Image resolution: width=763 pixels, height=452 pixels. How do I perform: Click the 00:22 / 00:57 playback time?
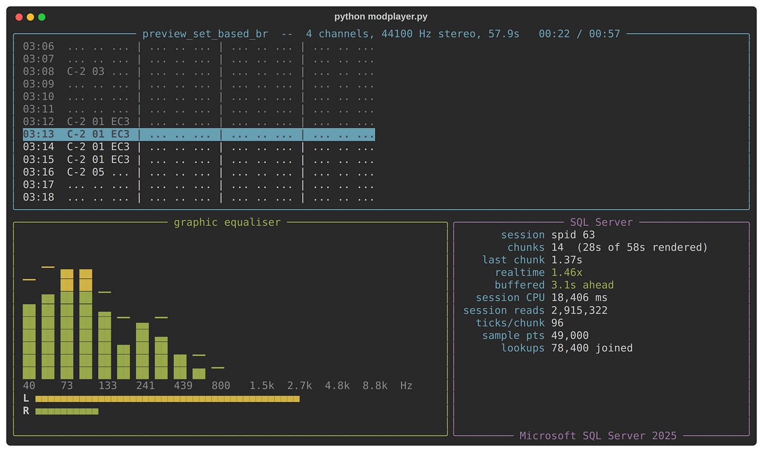coord(579,34)
